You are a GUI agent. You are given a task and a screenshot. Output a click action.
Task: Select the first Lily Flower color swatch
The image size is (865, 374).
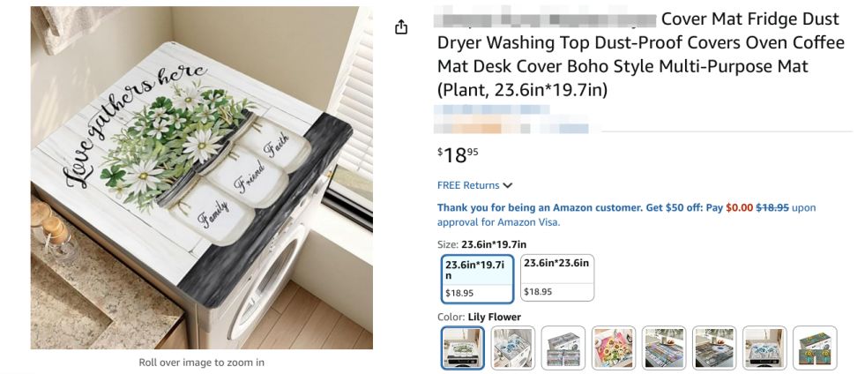[462, 348]
